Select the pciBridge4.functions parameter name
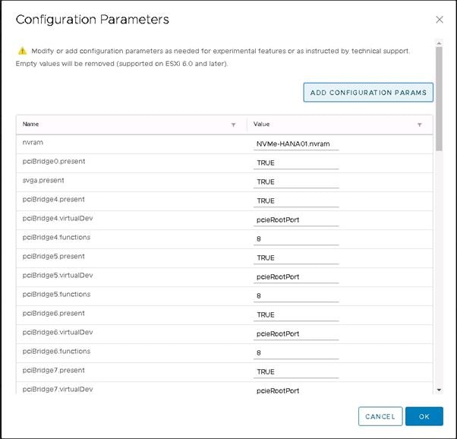The image size is (457, 439). tap(56, 237)
